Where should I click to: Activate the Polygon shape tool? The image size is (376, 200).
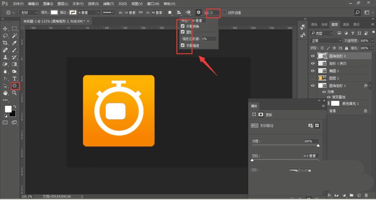[x=15, y=86]
